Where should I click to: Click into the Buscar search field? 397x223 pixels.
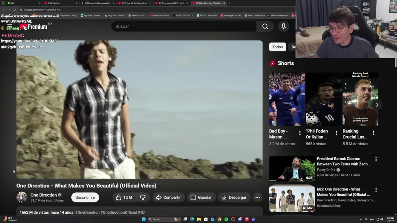[x=184, y=27]
